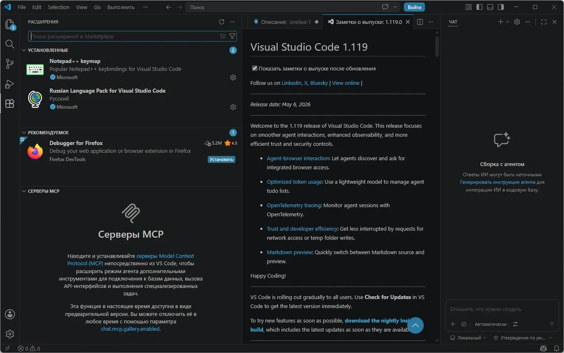Image resolution: width=564 pixels, height=353 pixels.
Task: Toggle the bottom panel visibility
Action: (490, 7)
